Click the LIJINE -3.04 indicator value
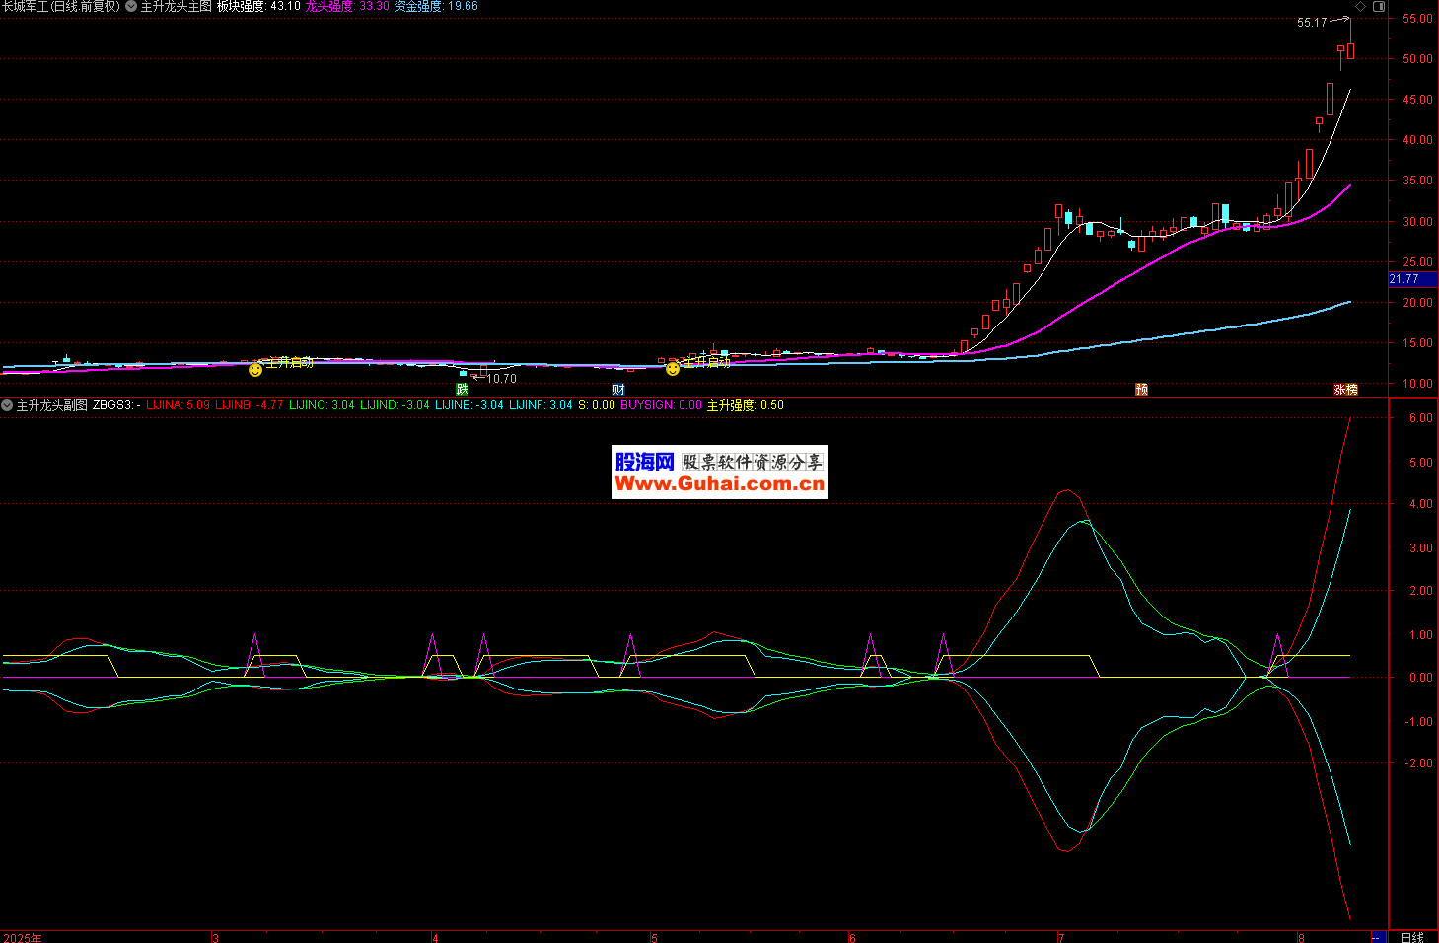1439x943 pixels. pos(469,405)
